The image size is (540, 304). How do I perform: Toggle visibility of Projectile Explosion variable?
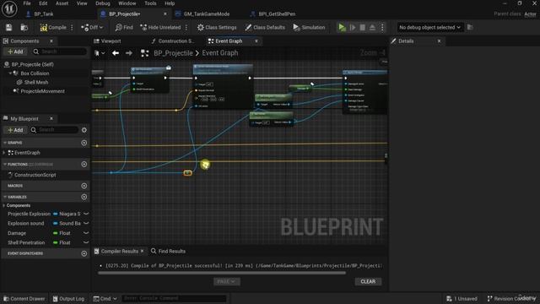click(86, 214)
